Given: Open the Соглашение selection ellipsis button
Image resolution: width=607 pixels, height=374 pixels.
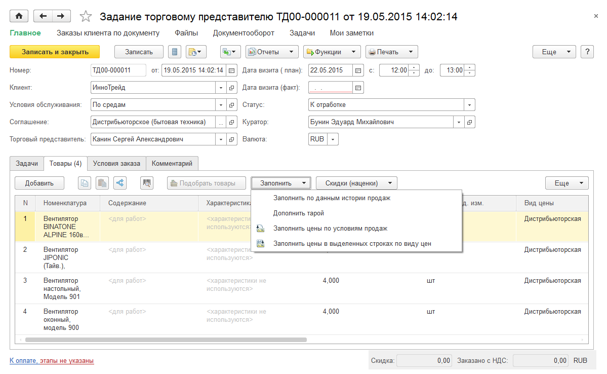Looking at the screenshot, I should [221, 122].
